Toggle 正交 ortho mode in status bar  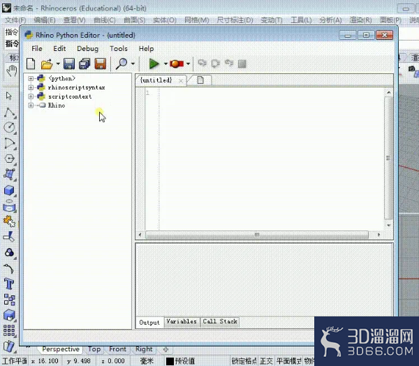266,361
